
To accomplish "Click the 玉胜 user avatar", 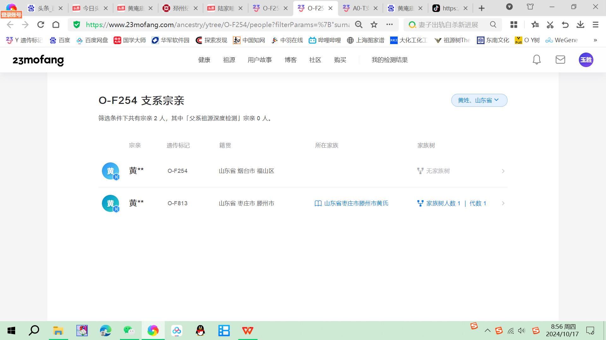I will (x=586, y=60).
